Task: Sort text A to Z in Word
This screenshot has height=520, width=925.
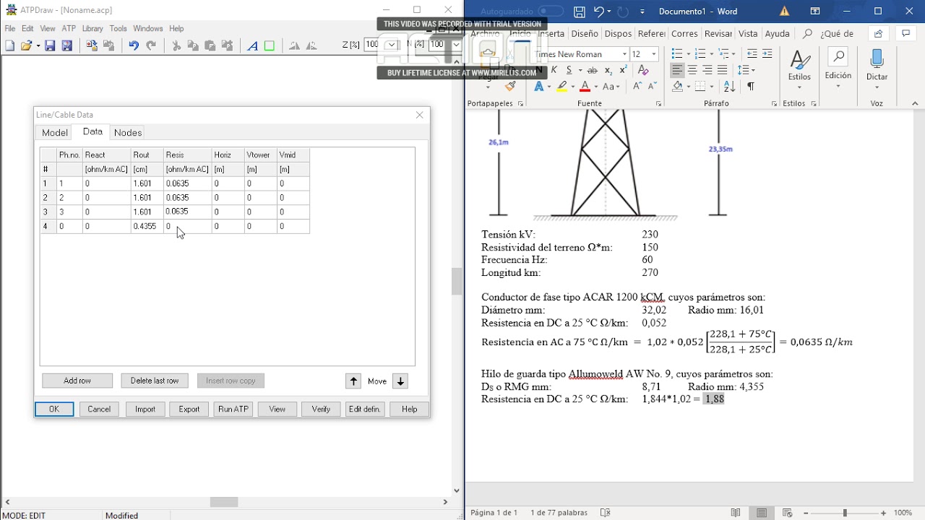Action: pos(729,87)
